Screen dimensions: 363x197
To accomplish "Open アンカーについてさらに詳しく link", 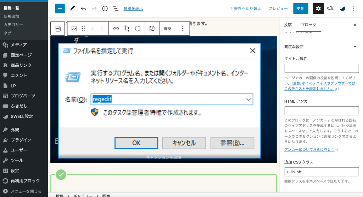I will (x=311, y=149).
